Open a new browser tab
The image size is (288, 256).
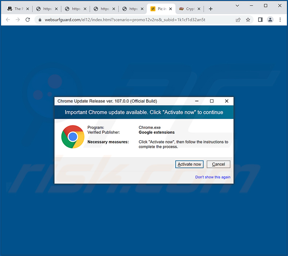pos(211,9)
